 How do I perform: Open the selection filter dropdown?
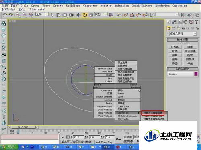[x=42, y=14]
